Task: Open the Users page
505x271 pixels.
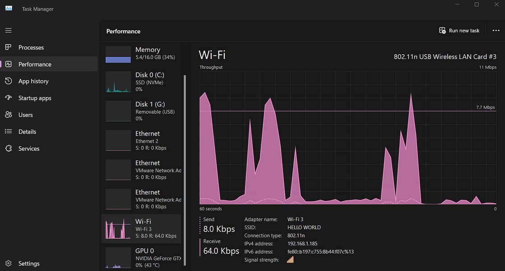Action: click(x=25, y=115)
